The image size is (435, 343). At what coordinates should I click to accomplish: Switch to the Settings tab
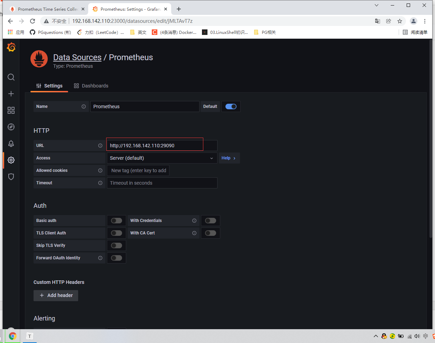click(x=49, y=86)
